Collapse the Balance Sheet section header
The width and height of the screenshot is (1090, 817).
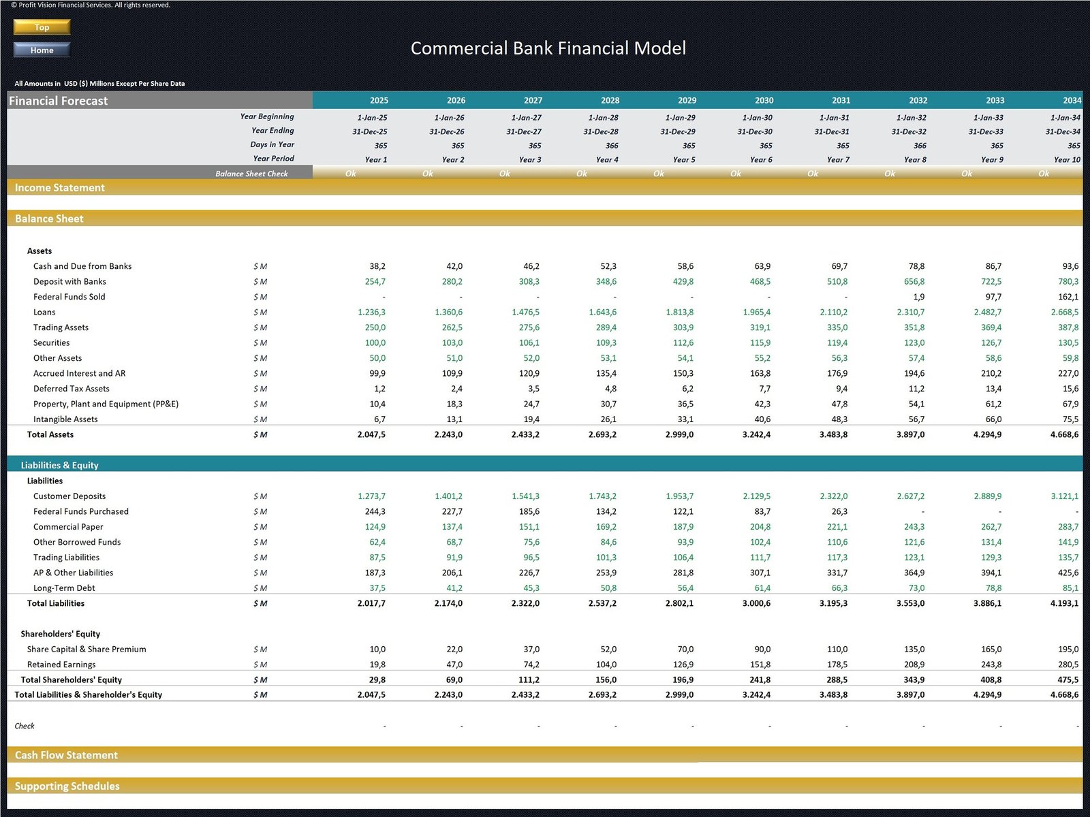coord(49,219)
